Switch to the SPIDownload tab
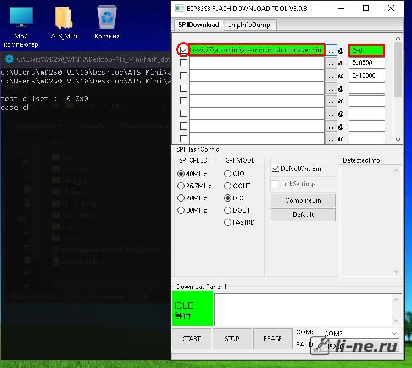 (199, 25)
